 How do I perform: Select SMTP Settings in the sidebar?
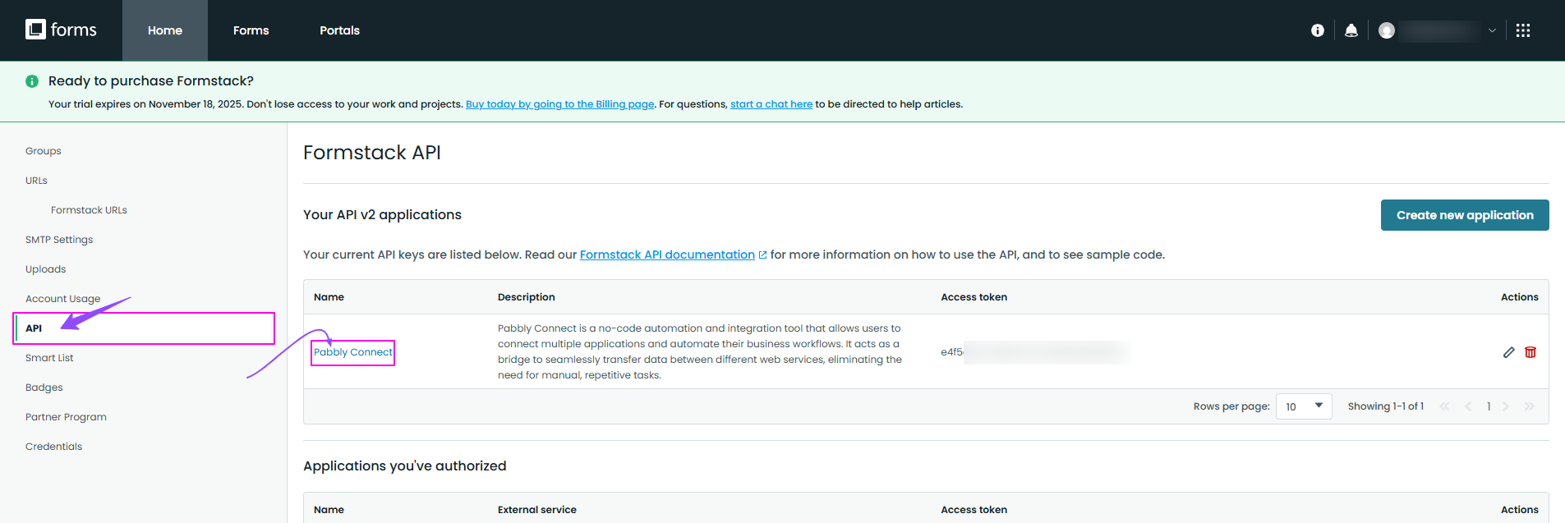[x=59, y=240]
